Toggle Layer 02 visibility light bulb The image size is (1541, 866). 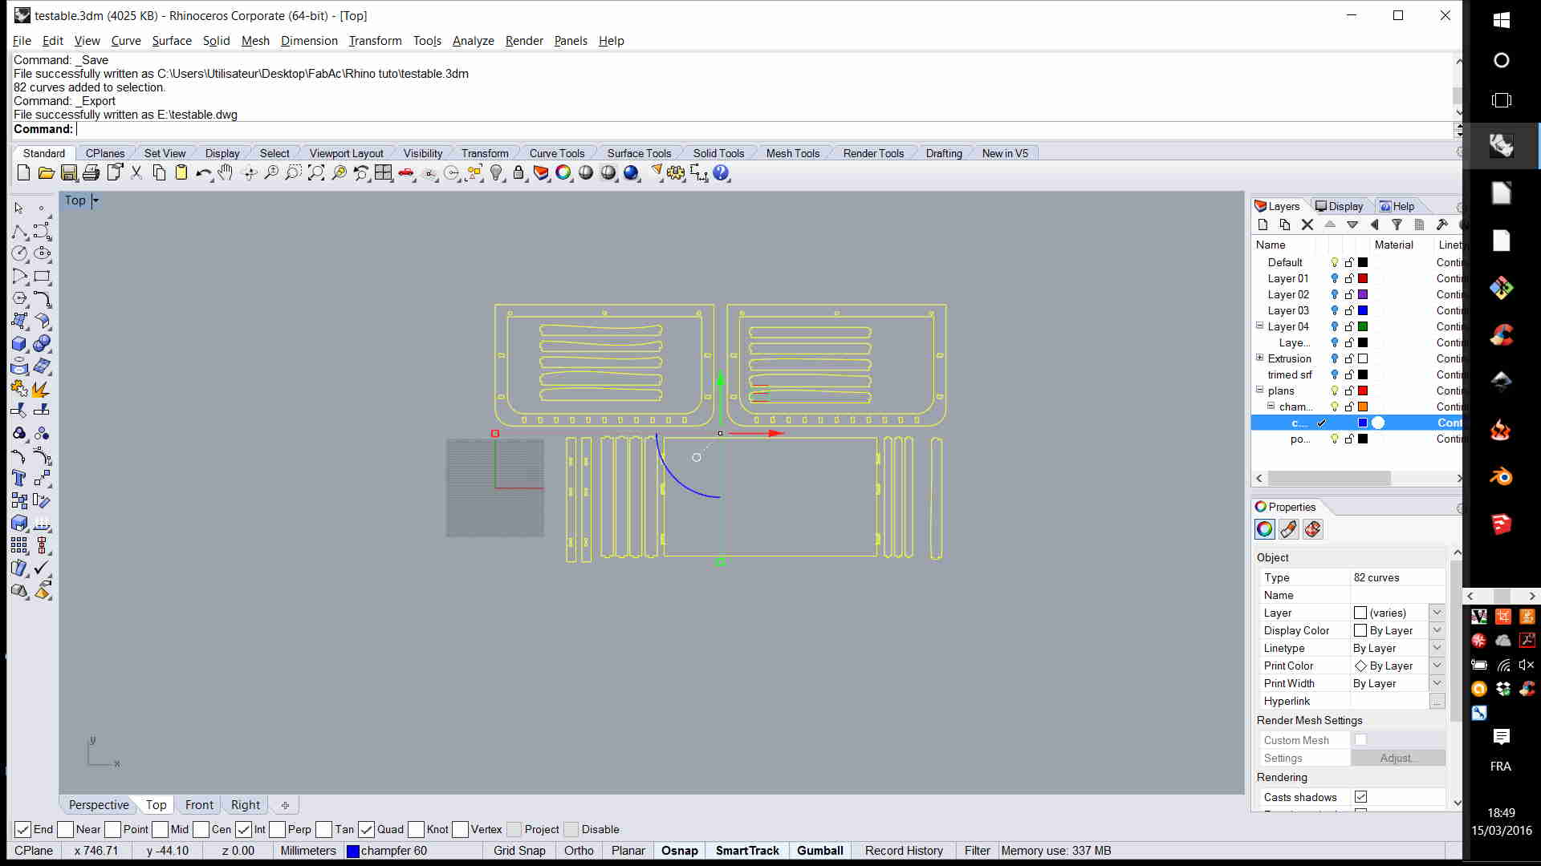[1335, 295]
